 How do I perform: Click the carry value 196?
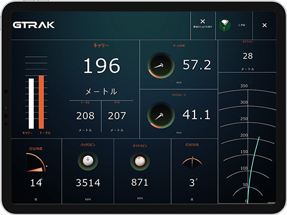click(x=102, y=66)
